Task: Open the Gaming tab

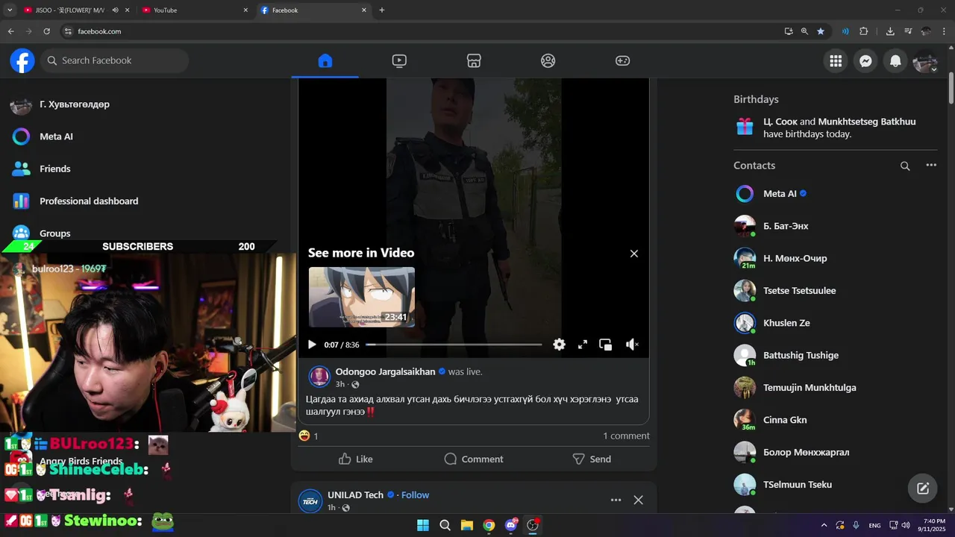Action: click(622, 61)
